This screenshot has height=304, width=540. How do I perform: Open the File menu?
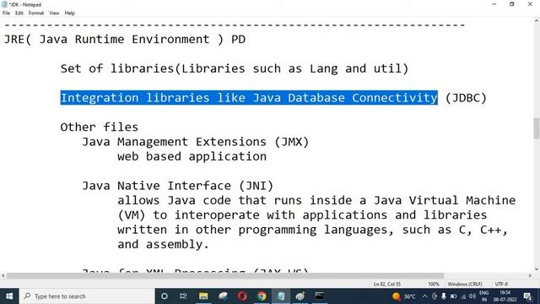point(6,14)
